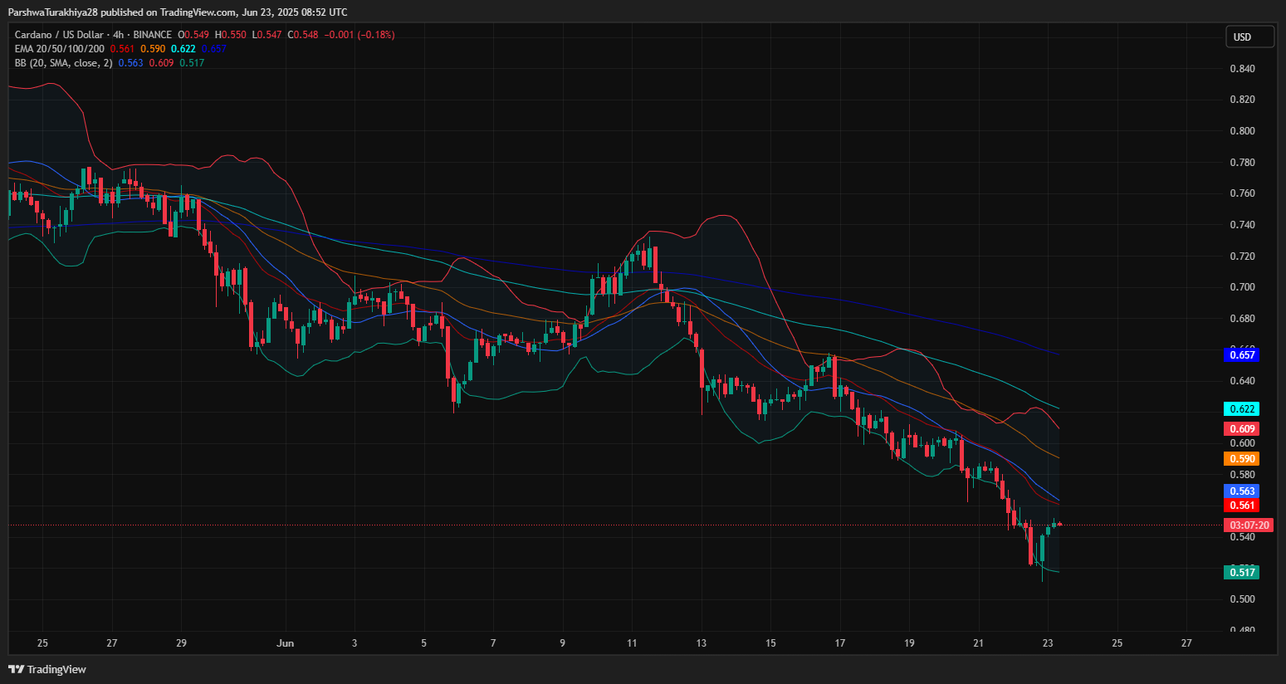Click the red EMA 20 value 0.561 in legend
The image size is (1286, 684).
click(x=121, y=49)
